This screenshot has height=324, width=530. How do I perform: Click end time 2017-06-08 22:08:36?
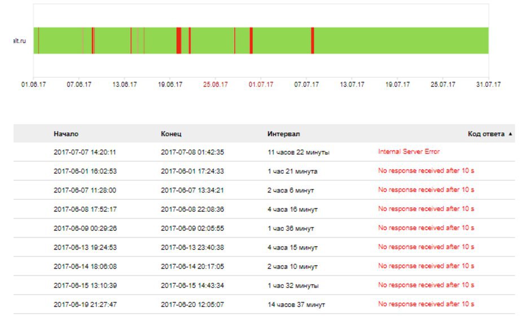click(x=192, y=209)
